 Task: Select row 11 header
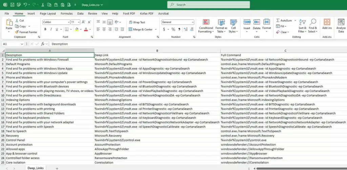pyautogui.click(x=3, y=100)
